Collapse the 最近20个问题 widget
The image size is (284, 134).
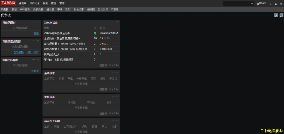point(117,120)
